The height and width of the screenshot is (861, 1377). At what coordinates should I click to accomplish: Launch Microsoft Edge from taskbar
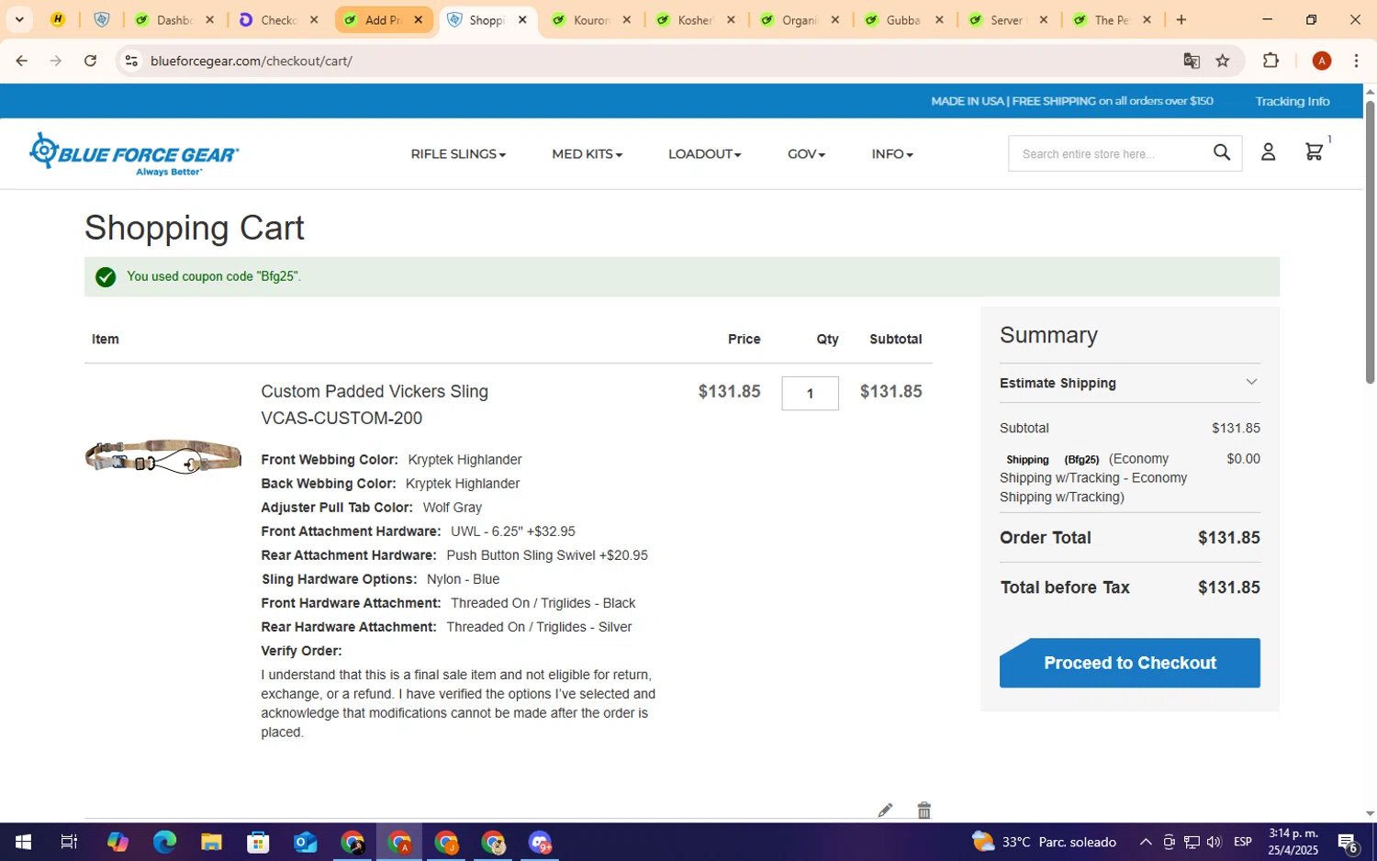click(164, 842)
